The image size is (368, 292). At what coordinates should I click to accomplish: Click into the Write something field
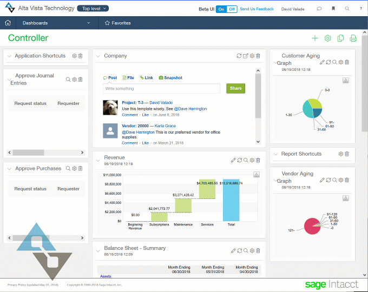(161, 89)
